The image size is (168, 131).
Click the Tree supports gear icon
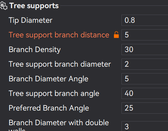4,6
